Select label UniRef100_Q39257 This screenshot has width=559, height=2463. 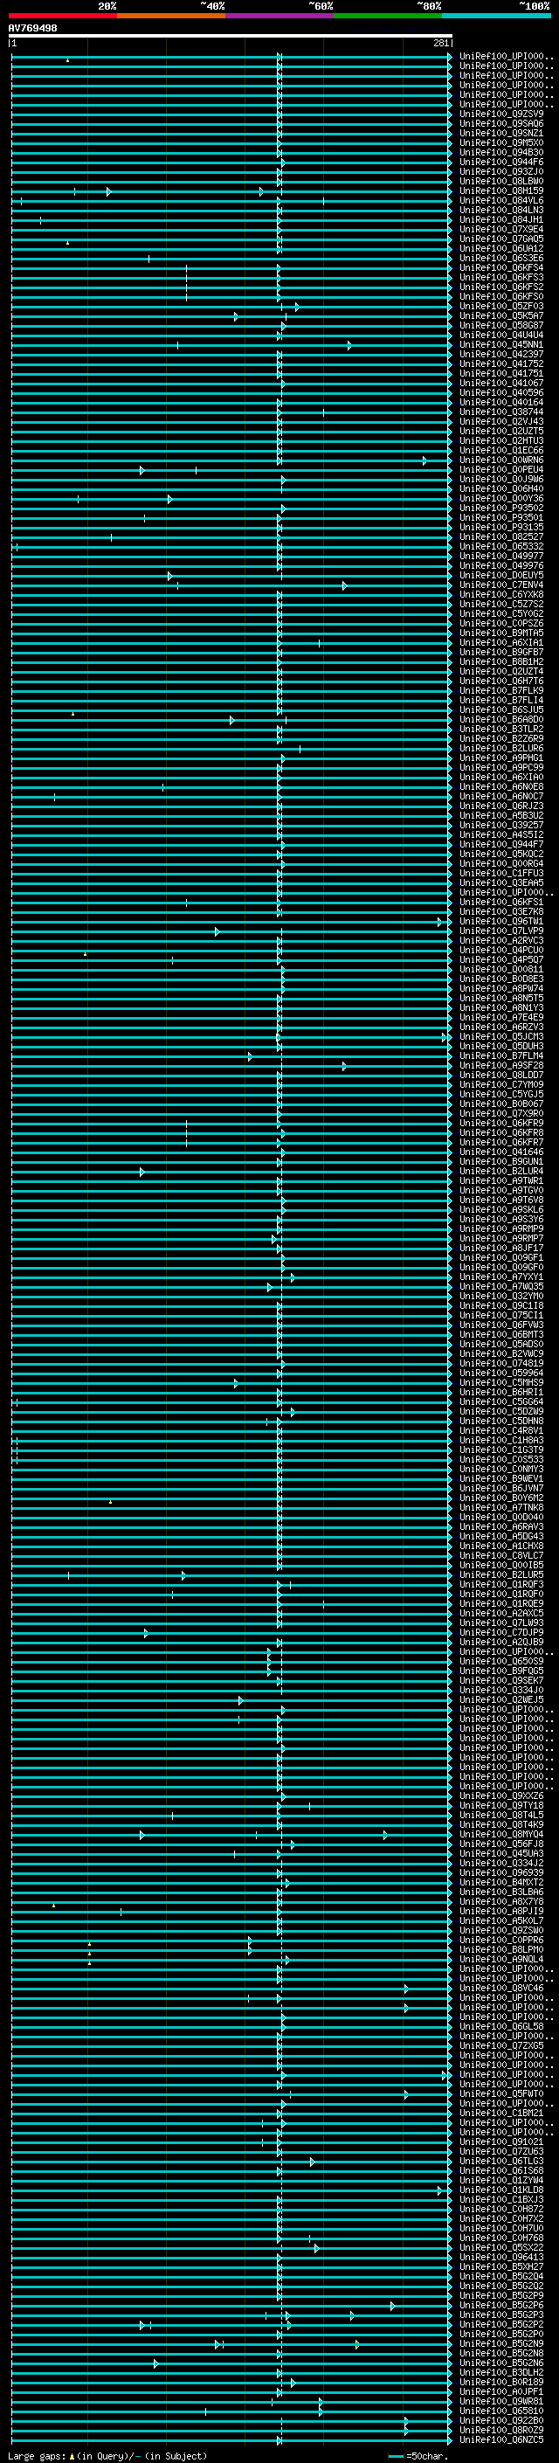coord(501,825)
